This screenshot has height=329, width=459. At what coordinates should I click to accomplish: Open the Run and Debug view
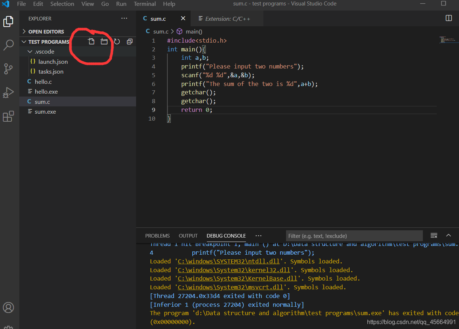pos(8,93)
